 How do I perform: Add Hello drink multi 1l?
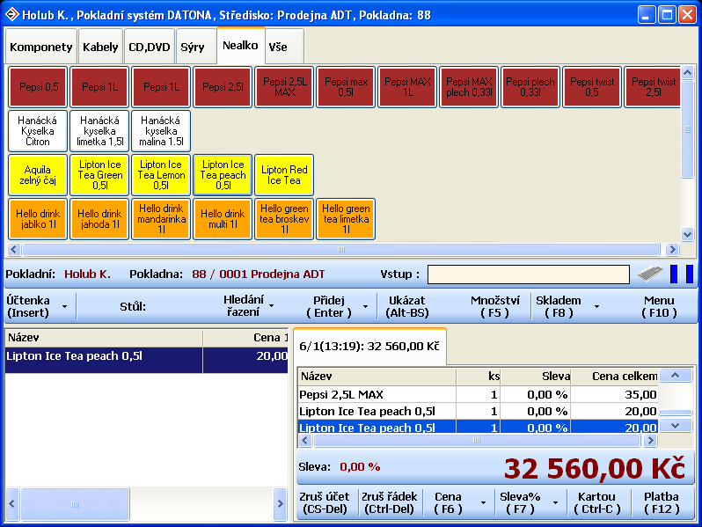(223, 219)
